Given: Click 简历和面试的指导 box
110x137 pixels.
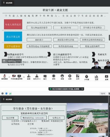Looking at the screenshot, I should pos(39,27).
